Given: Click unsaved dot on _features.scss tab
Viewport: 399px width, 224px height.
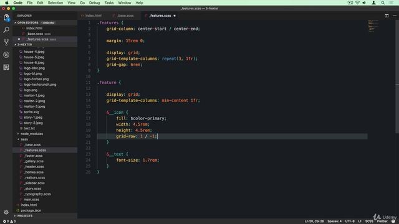Looking at the screenshot, I should [x=175, y=16].
